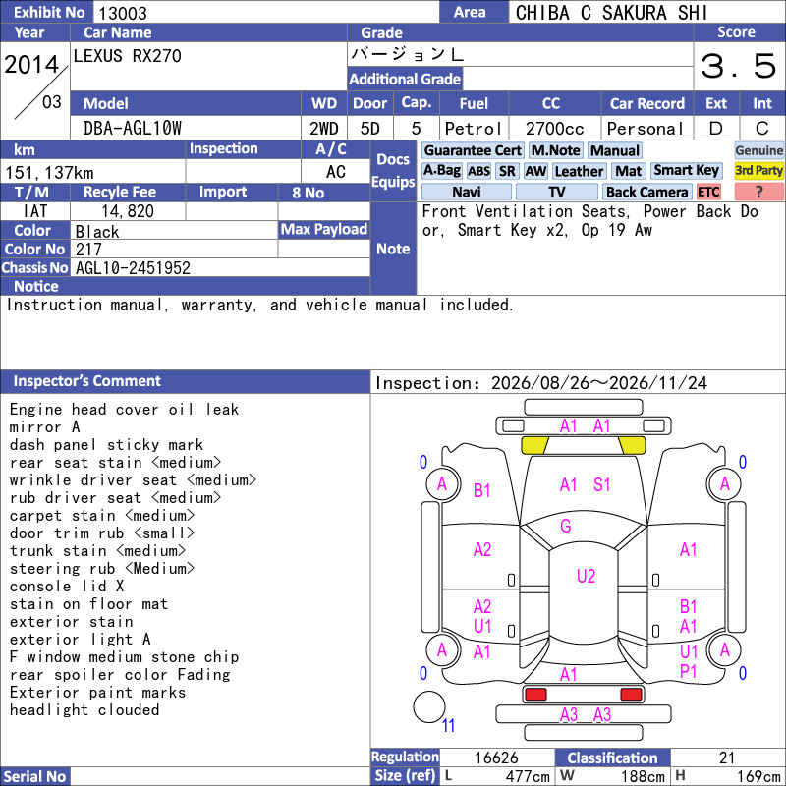Select the S1 mark on the hood
Screen dimensions: 786x786
pos(601,484)
